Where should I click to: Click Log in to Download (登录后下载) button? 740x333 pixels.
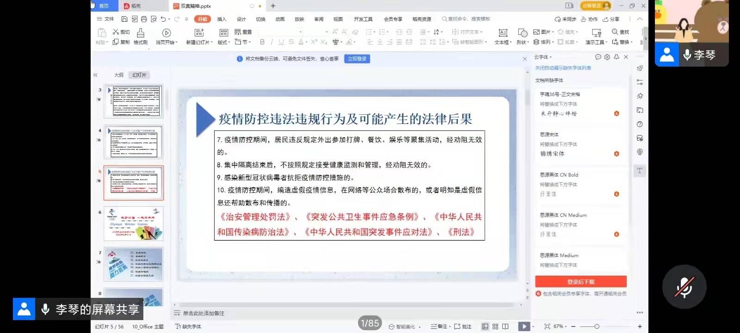coord(581,282)
